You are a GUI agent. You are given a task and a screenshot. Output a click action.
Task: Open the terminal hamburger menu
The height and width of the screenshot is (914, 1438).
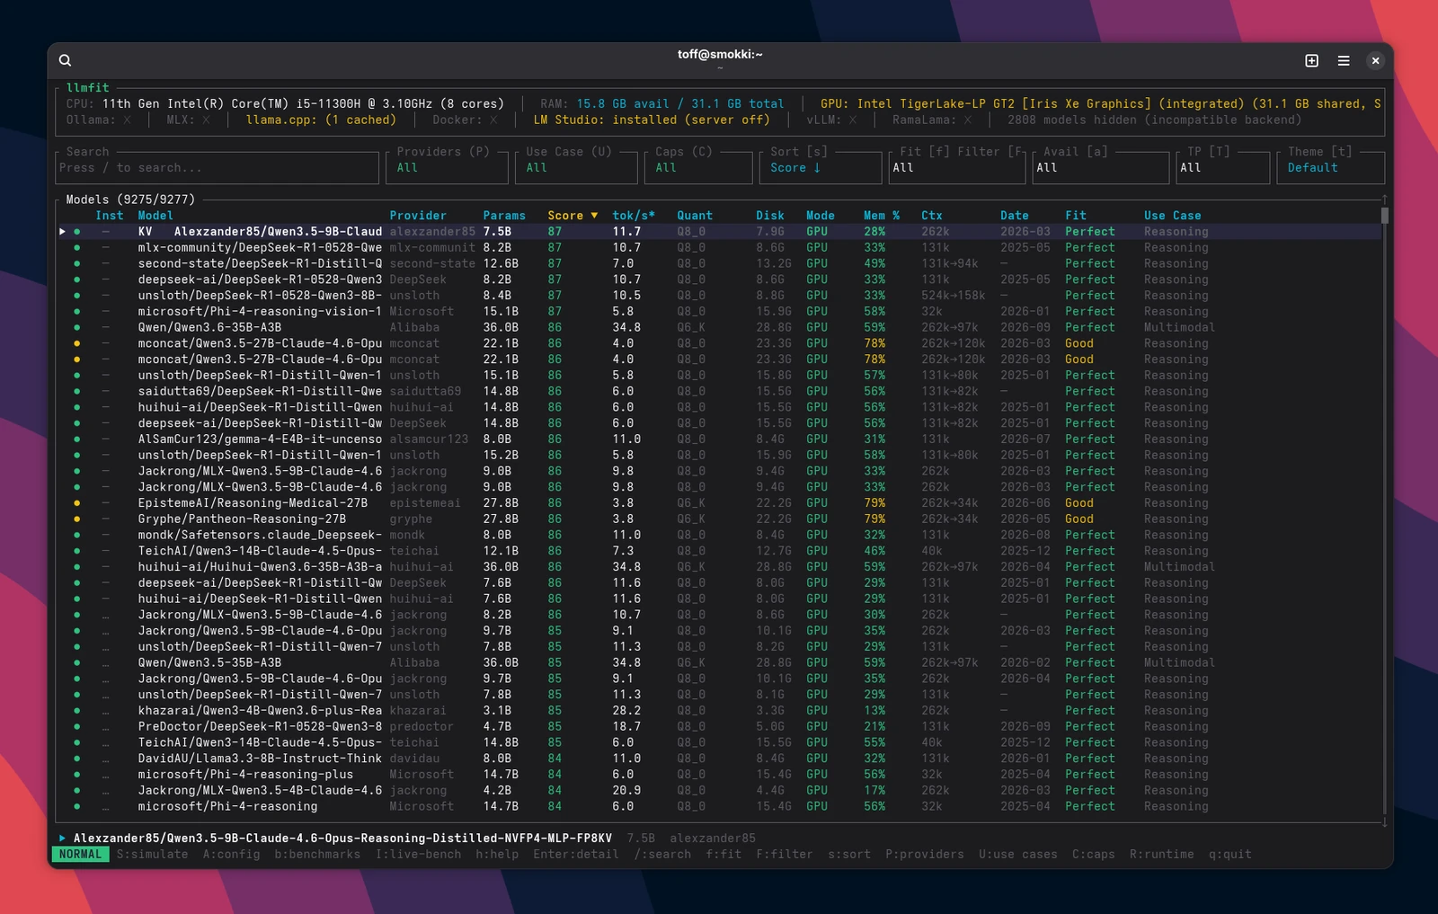coord(1344,60)
